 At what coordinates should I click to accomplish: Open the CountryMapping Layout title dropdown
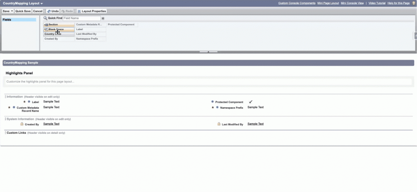42,3
